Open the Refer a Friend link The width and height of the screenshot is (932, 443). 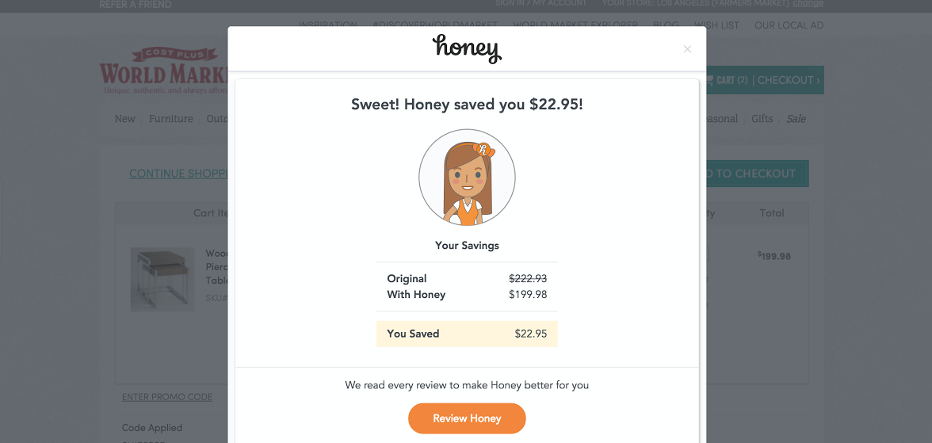pyautogui.click(x=136, y=4)
